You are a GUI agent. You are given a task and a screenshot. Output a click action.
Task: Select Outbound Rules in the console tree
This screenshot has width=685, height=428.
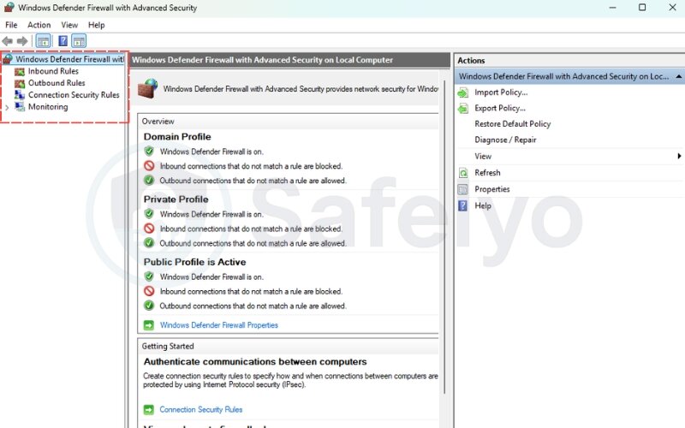click(56, 84)
